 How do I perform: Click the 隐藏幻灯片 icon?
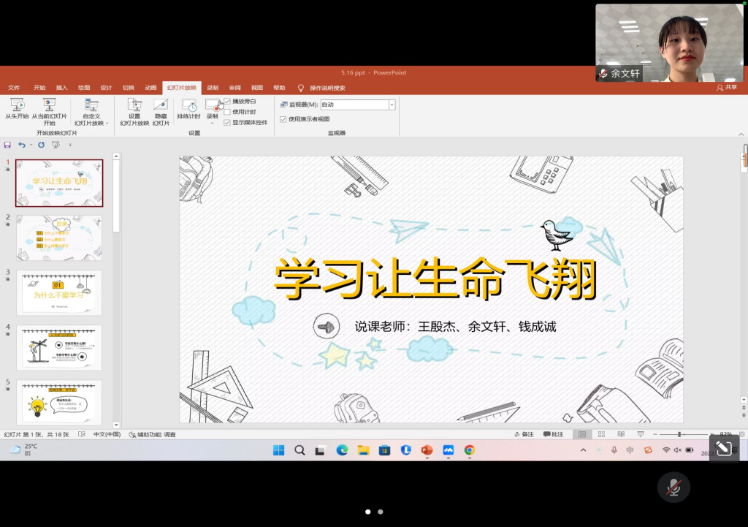pos(161,105)
